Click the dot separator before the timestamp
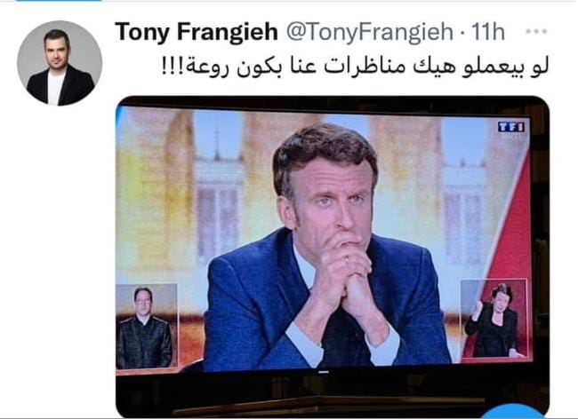 (x=462, y=32)
